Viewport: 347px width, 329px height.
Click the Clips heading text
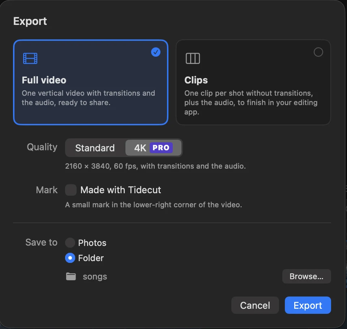point(196,80)
